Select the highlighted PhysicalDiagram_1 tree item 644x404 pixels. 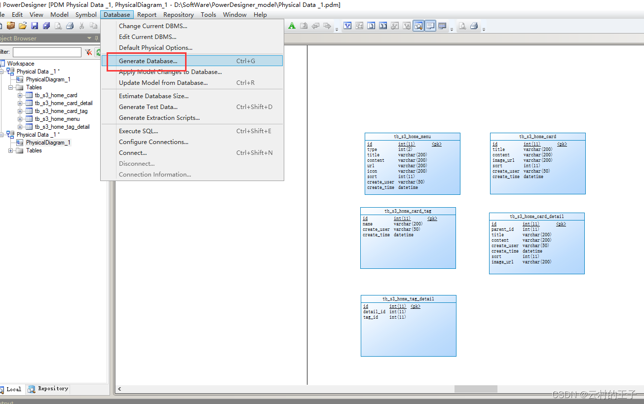tap(48, 143)
